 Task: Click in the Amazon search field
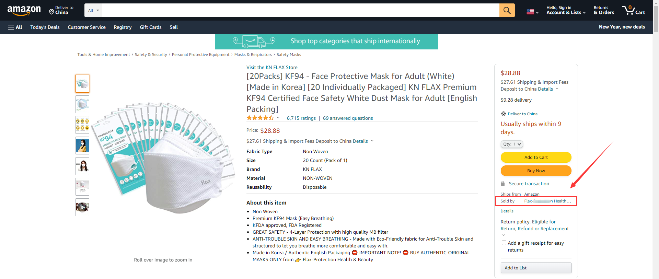(x=300, y=10)
